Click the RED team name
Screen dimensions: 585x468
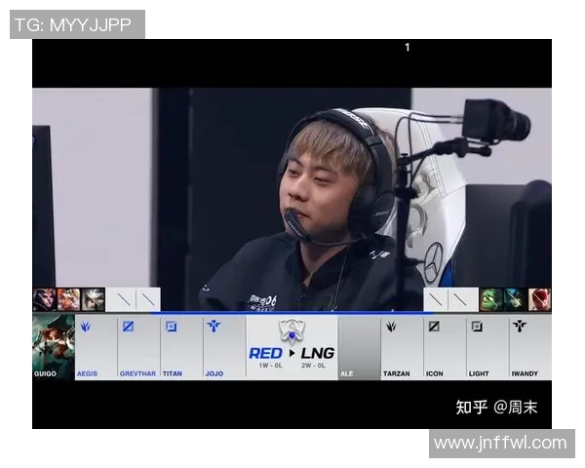(265, 353)
